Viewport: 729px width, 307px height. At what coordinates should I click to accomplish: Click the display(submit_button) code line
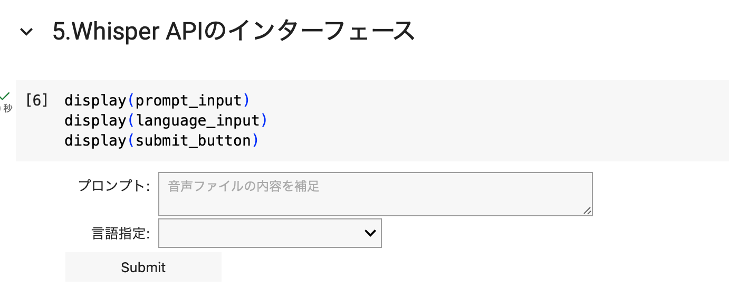click(x=161, y=141)
